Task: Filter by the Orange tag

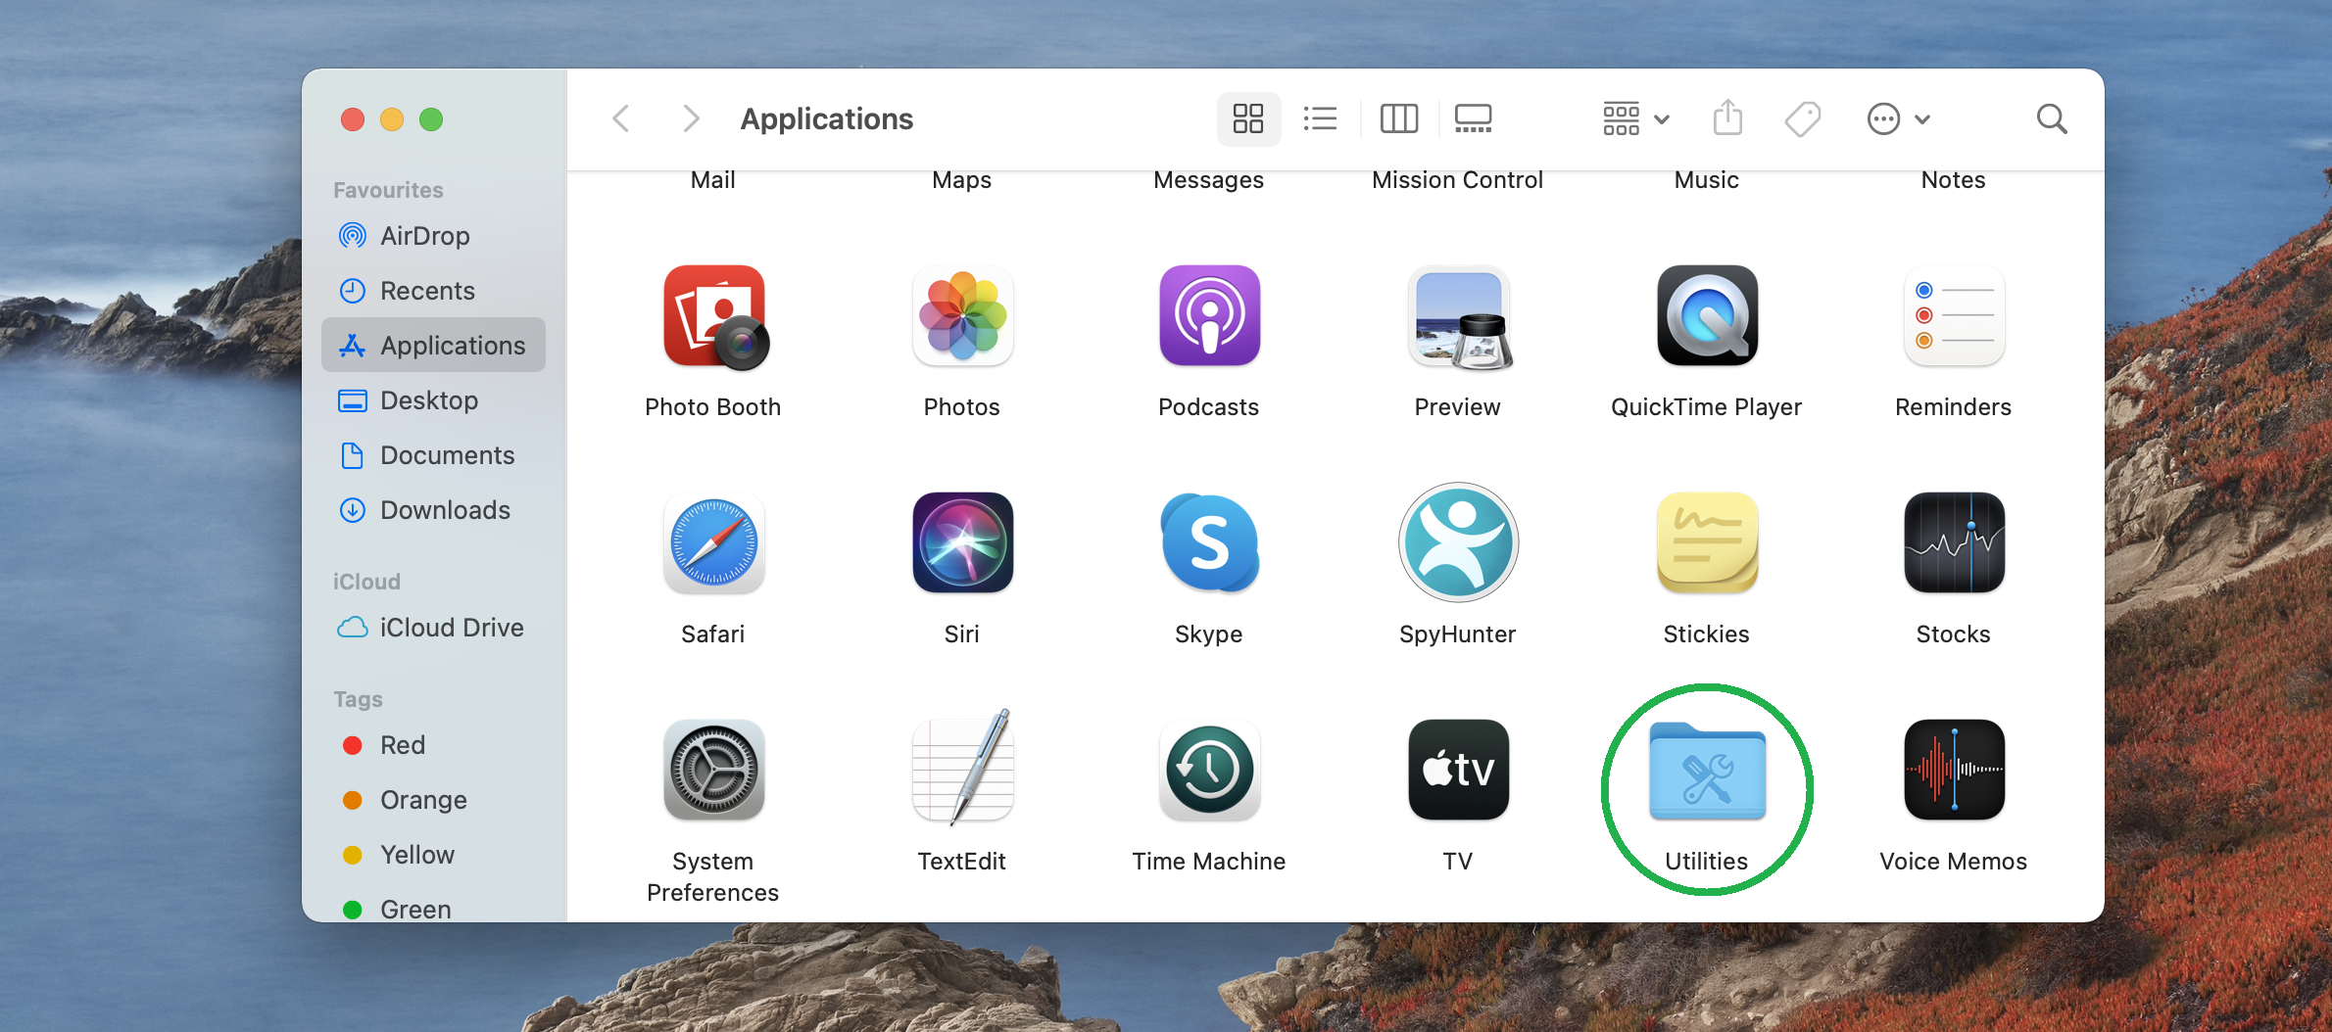Action: pos(433,800)
